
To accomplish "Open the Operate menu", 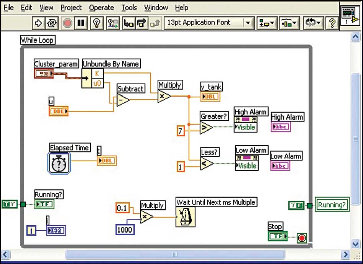I will [x=101, y=7].
